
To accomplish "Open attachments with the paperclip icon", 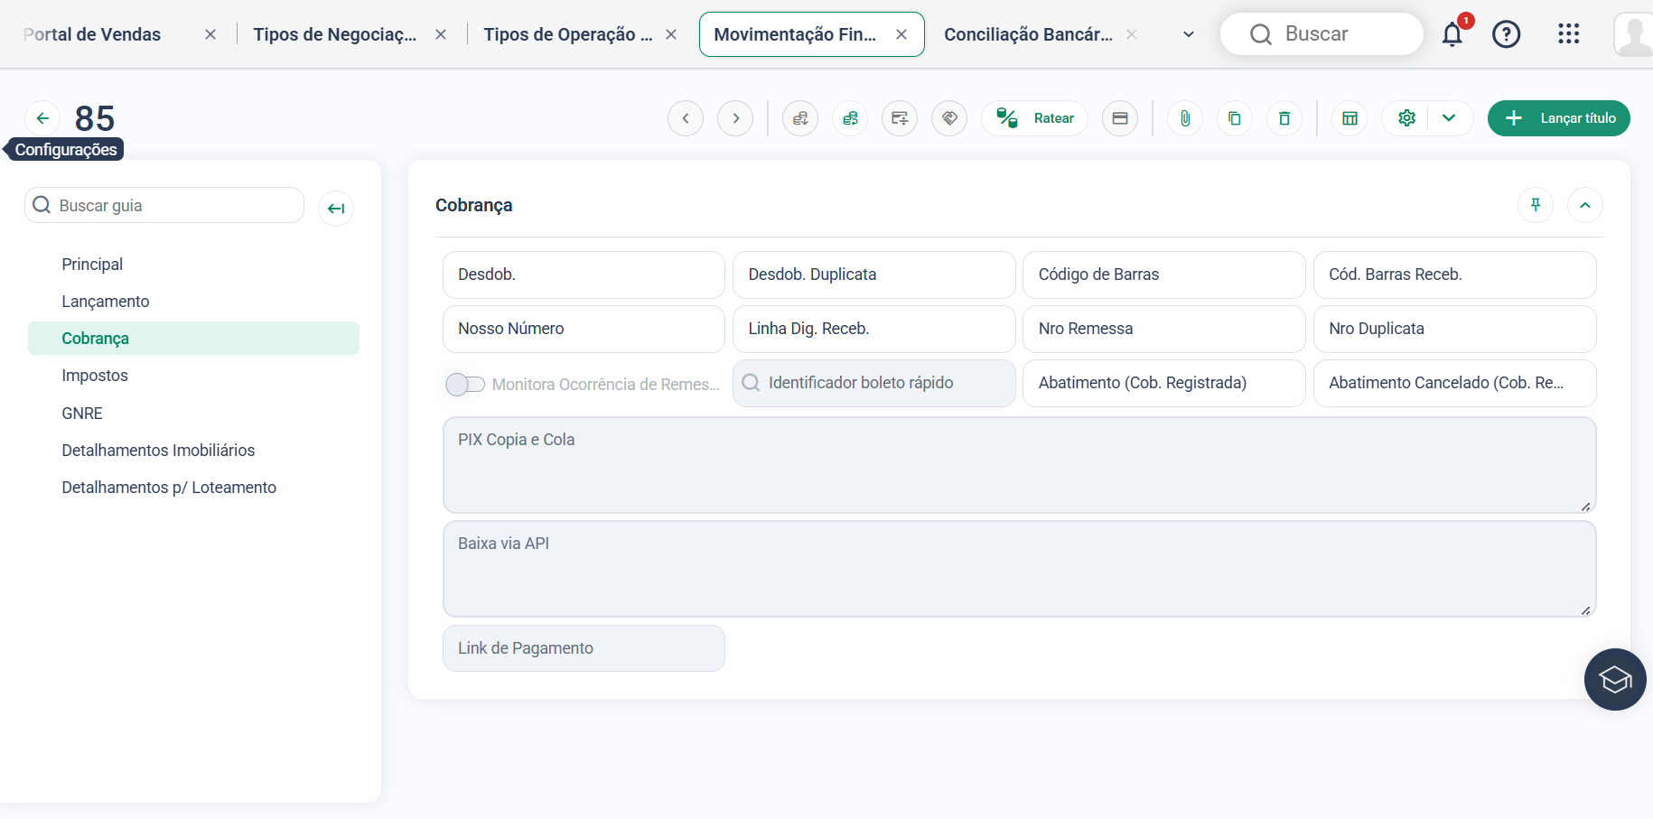I will [1185, 118].
